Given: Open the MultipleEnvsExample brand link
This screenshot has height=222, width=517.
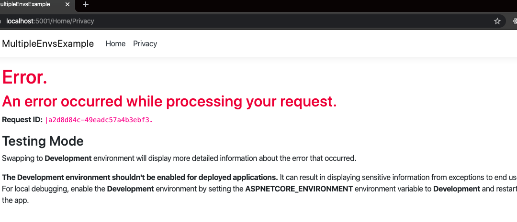Looking at the screenshot, I should pos(48,43).
